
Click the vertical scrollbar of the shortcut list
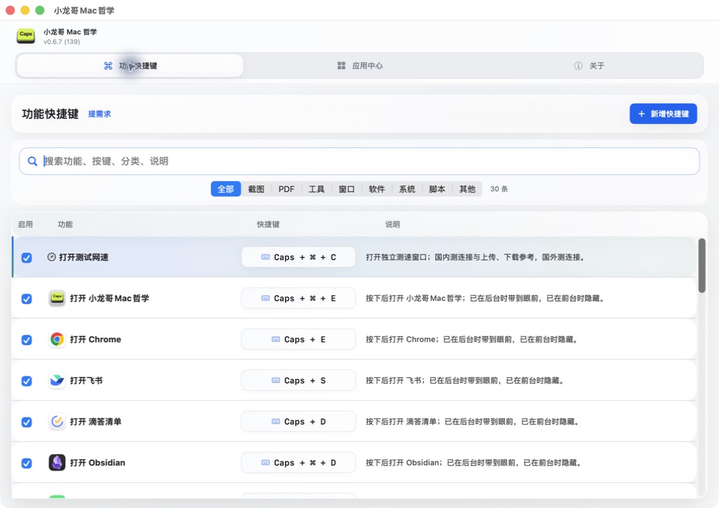coord(702,265)
